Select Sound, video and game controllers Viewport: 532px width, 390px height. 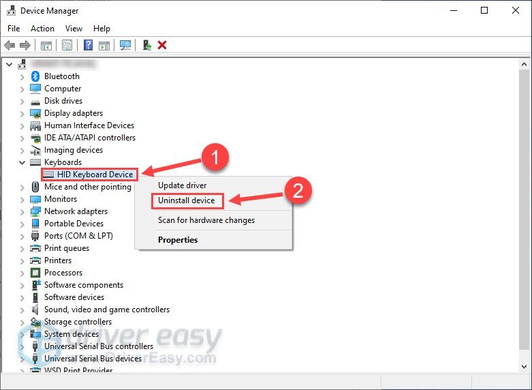click(x=107, y=310)
